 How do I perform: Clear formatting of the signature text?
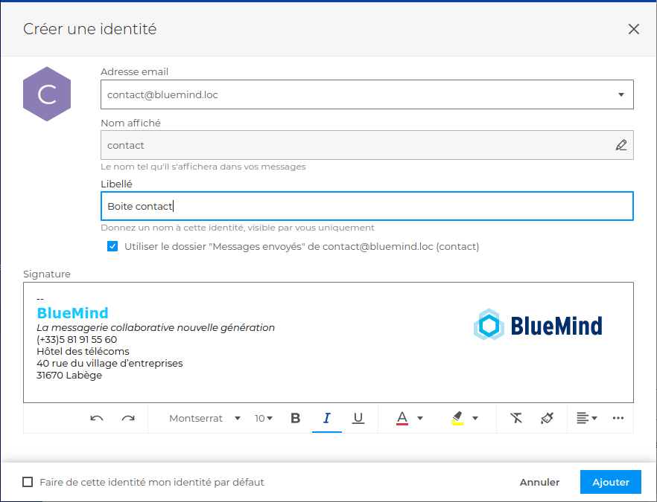coord(515,418)
